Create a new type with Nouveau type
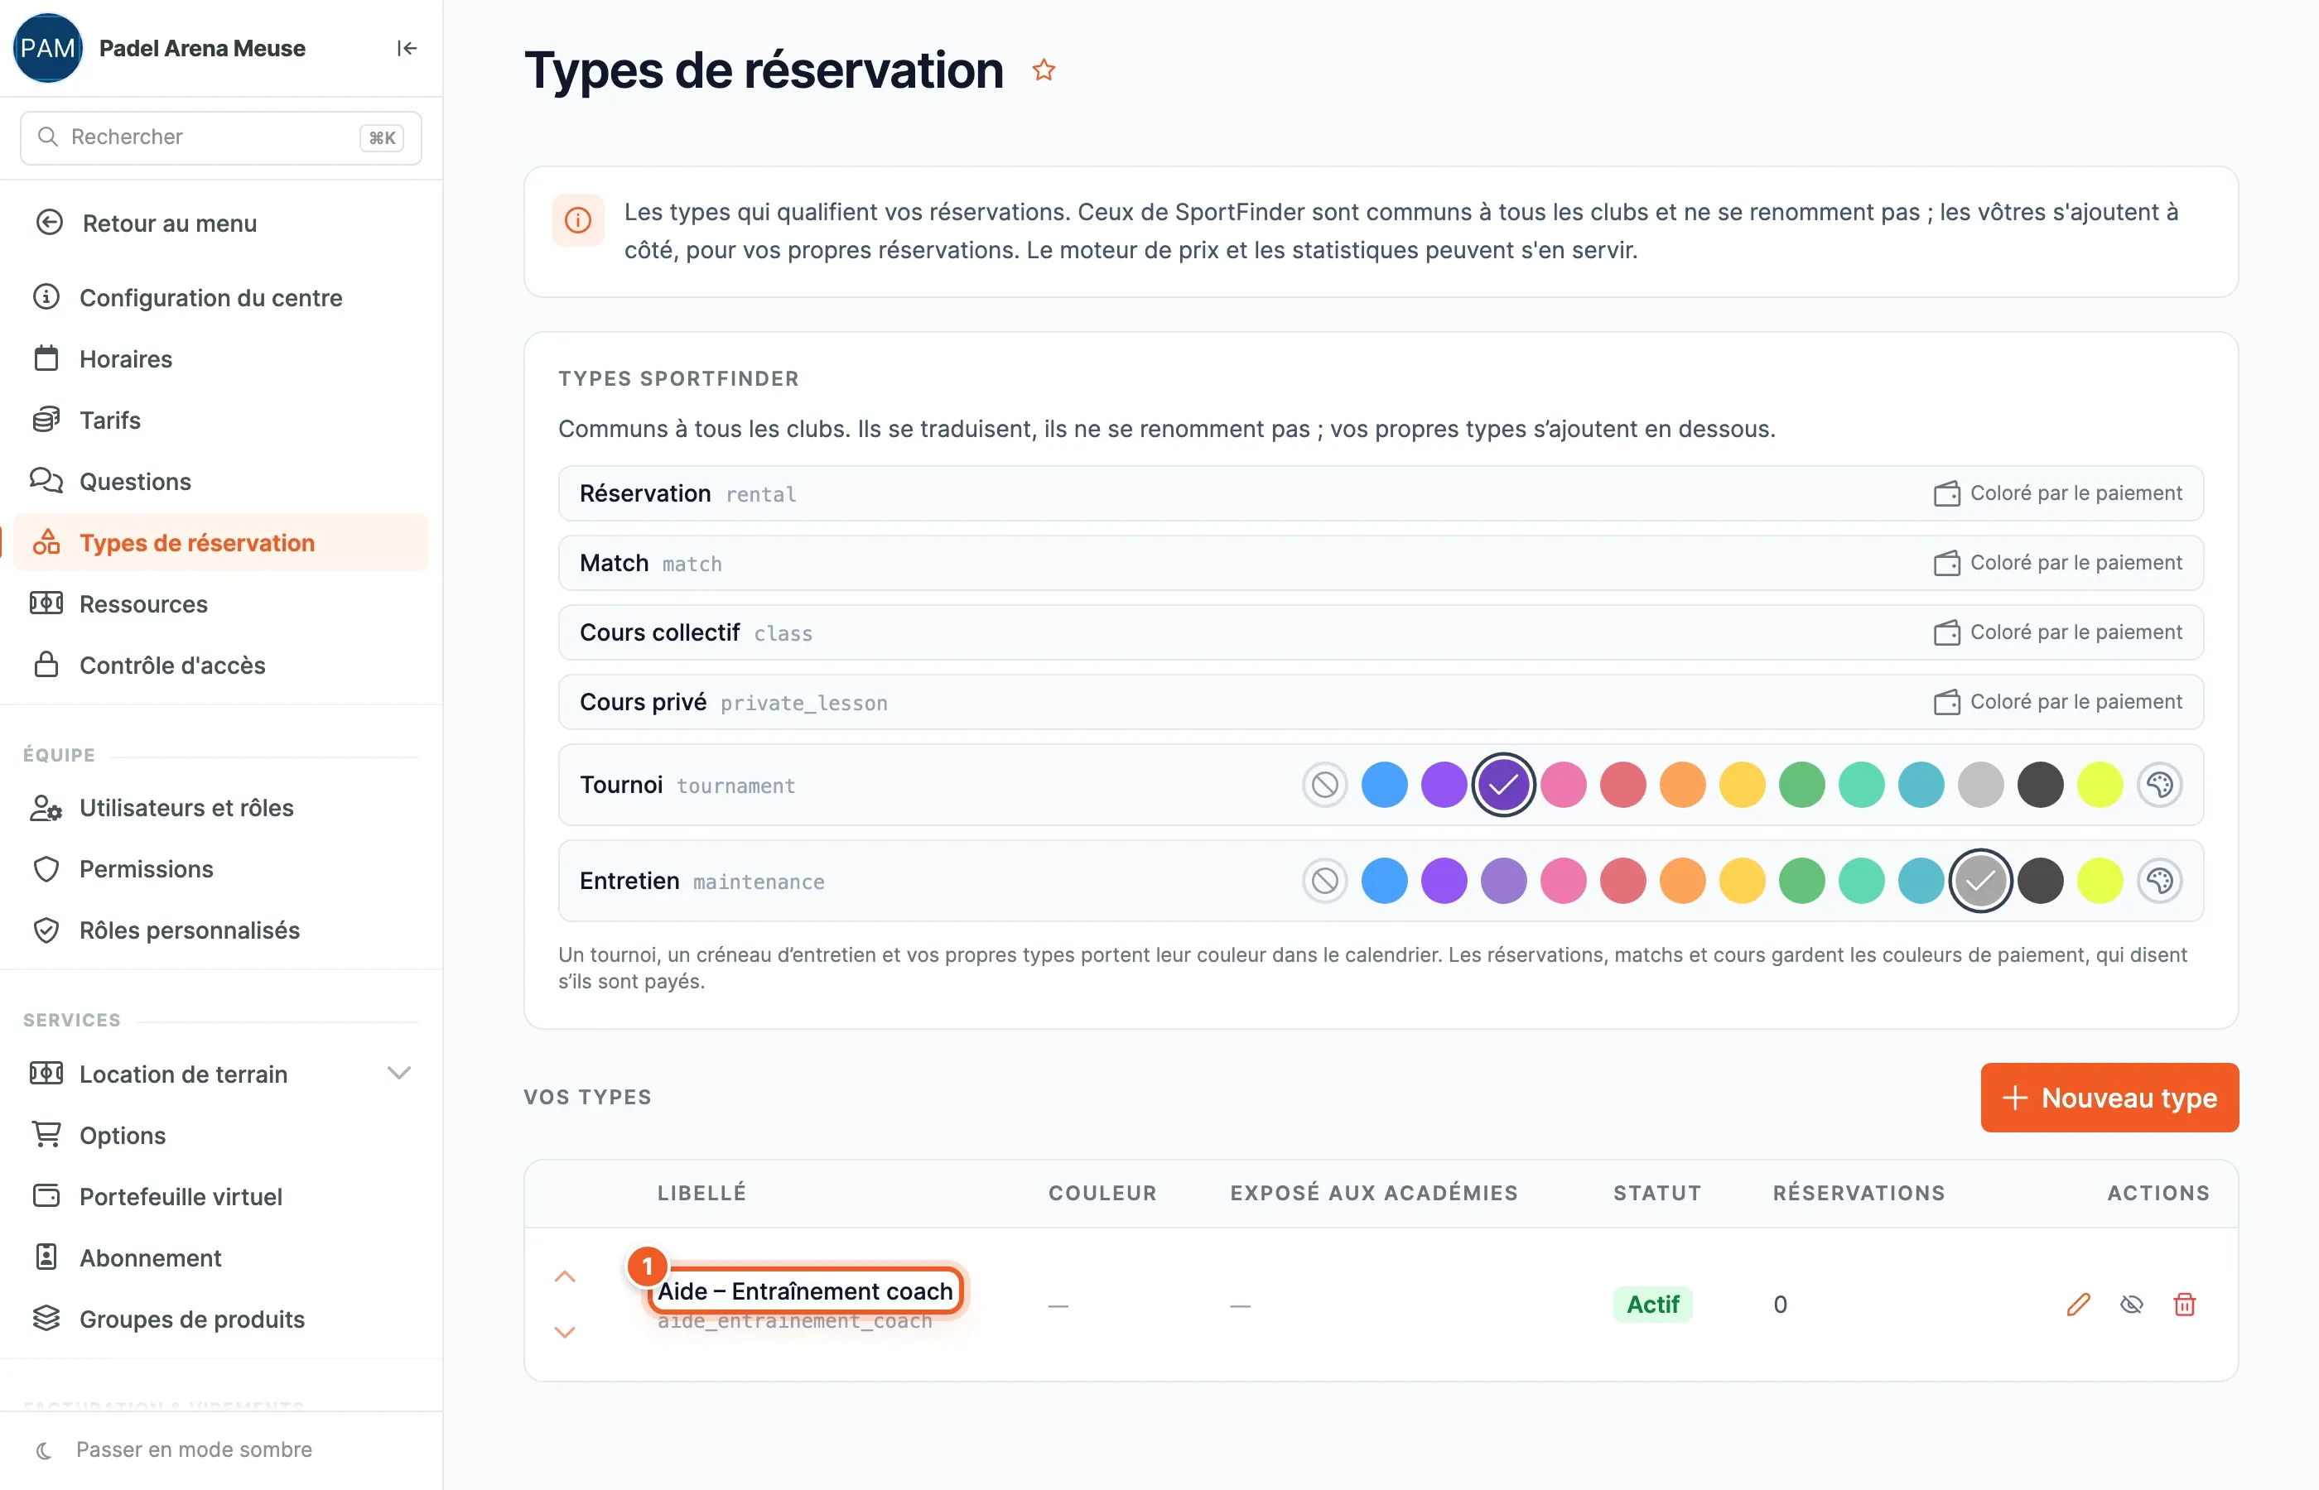 [2109, 1098]
